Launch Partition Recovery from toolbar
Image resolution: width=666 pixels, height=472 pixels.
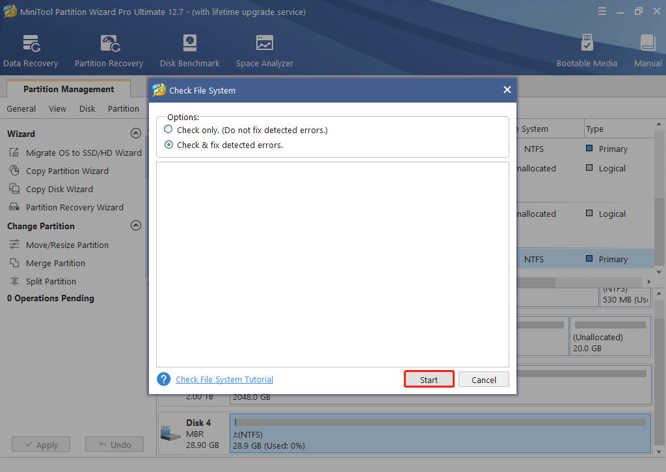coord(109,51)
